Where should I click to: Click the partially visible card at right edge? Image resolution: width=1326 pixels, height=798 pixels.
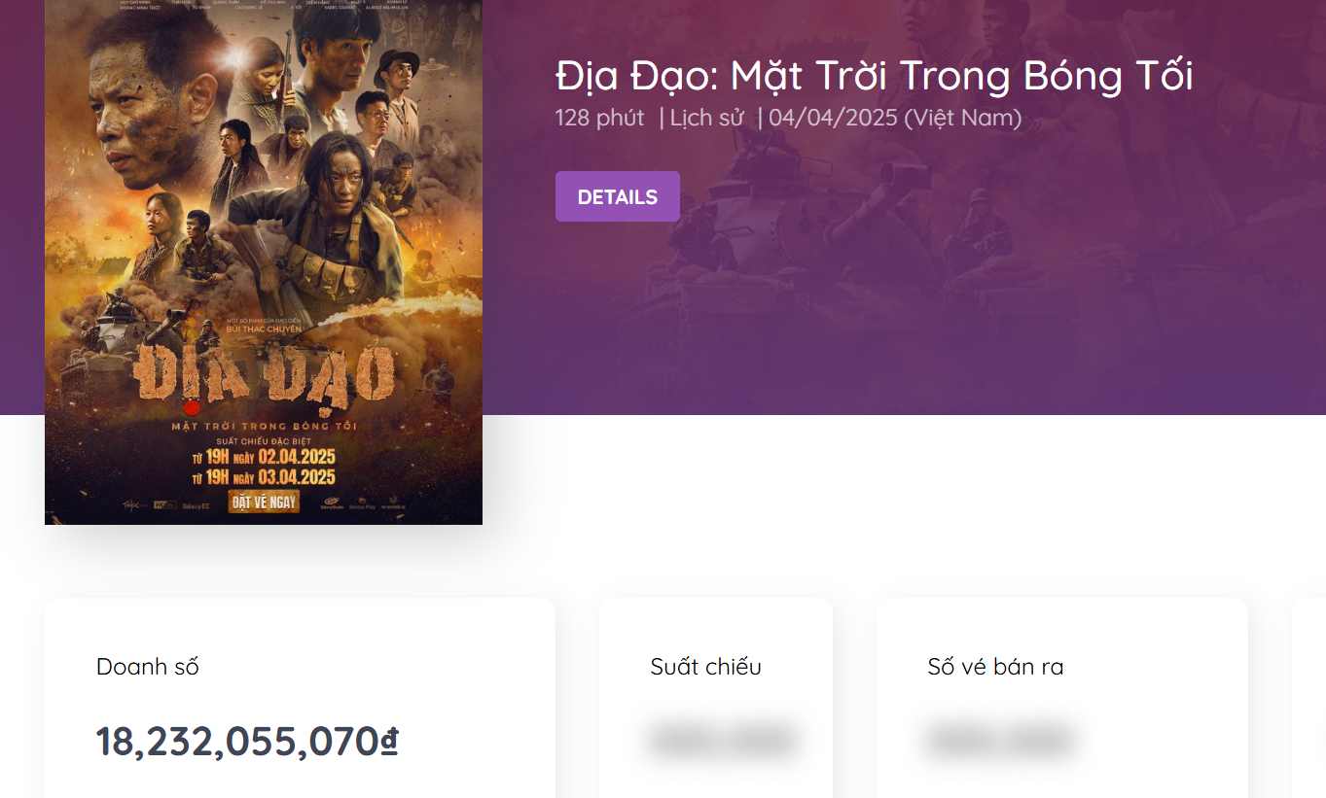coord(1309,698)
